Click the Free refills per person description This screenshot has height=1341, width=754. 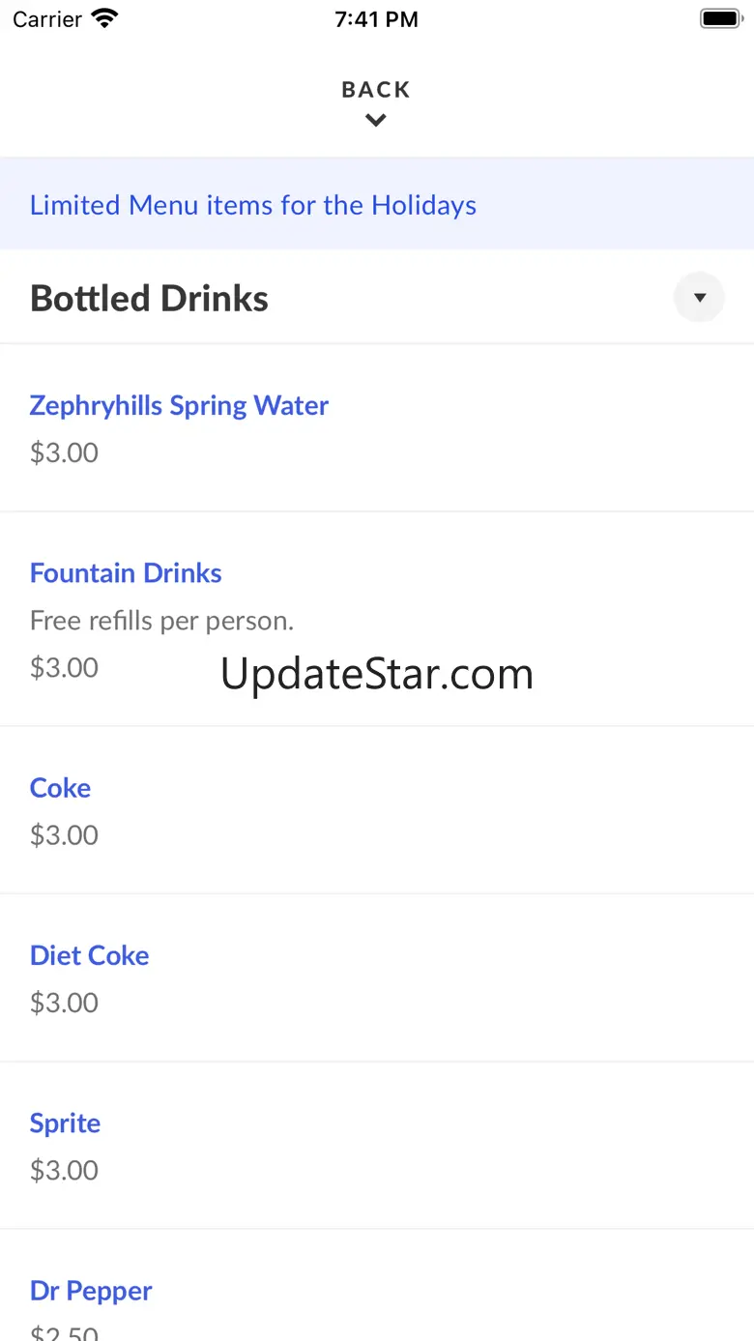click(161, 621)
